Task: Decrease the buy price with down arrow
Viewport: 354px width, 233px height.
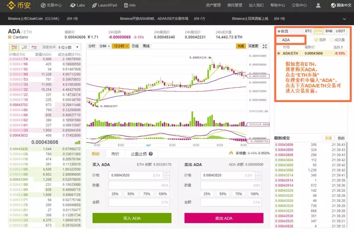Action: pyautogui.click(x=167, y=177)
